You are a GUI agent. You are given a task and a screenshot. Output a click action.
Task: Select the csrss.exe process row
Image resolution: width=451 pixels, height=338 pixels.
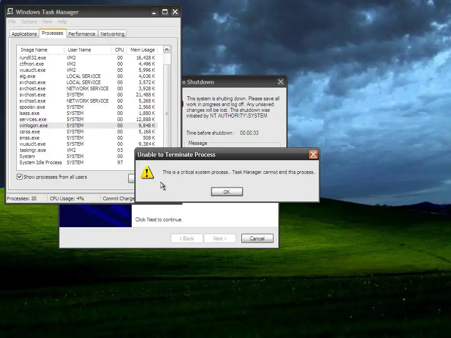click(x=88, y=132)
